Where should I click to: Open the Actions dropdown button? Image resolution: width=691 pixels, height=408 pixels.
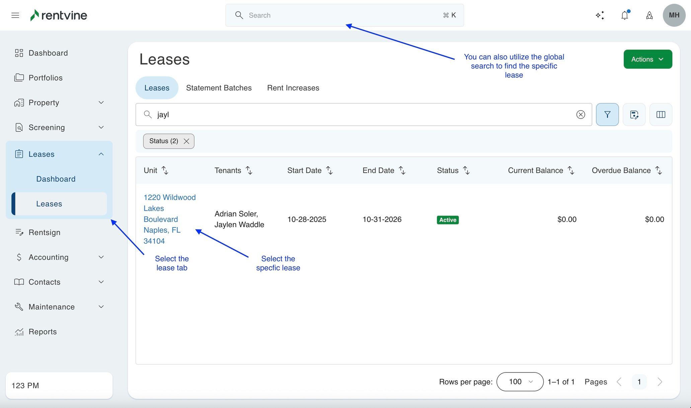[x=647, y=59]
